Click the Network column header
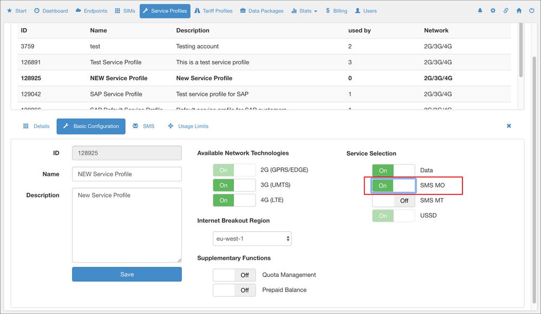This screenshot has width=541, height=314. point(436,30)
